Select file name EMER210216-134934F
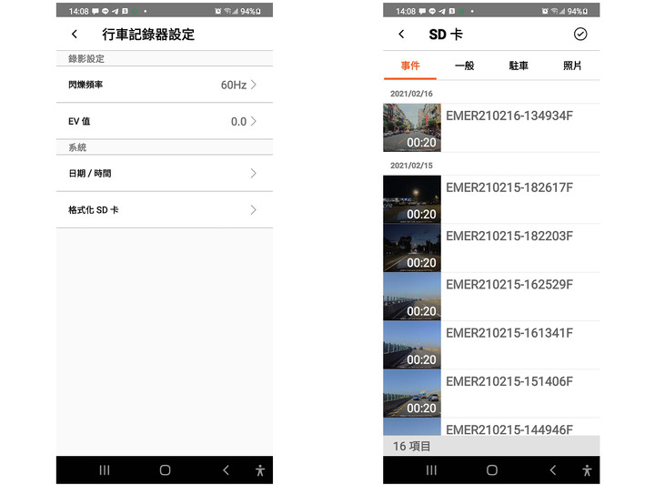 pyautogui.click(x=509, y=116)
